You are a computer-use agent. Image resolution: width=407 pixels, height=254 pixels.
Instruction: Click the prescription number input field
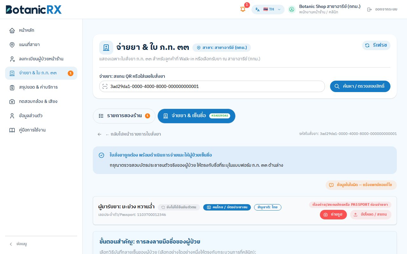212,86
